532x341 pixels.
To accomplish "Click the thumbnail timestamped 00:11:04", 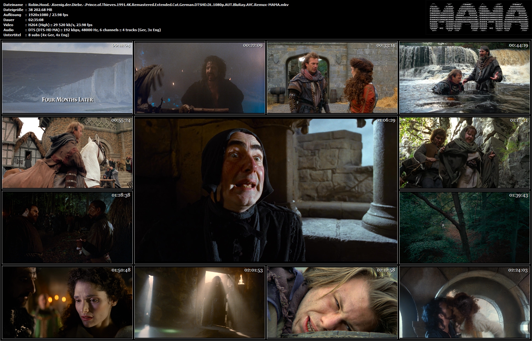I will coord(67,78).
